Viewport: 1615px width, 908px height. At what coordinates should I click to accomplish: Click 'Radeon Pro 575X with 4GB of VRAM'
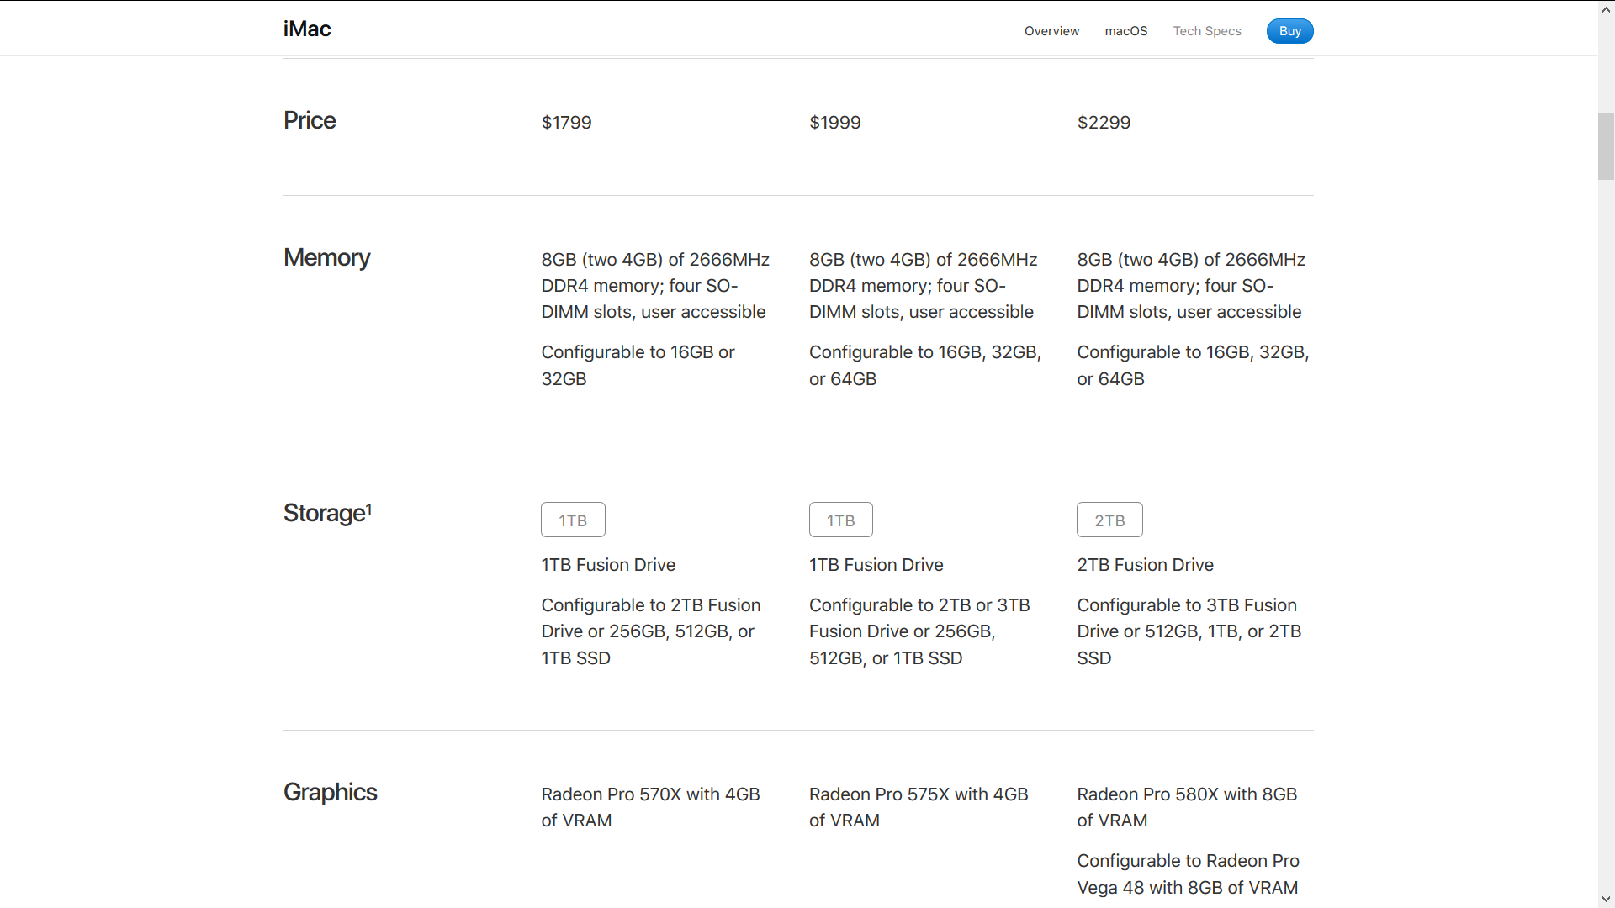tap(919, 807)
